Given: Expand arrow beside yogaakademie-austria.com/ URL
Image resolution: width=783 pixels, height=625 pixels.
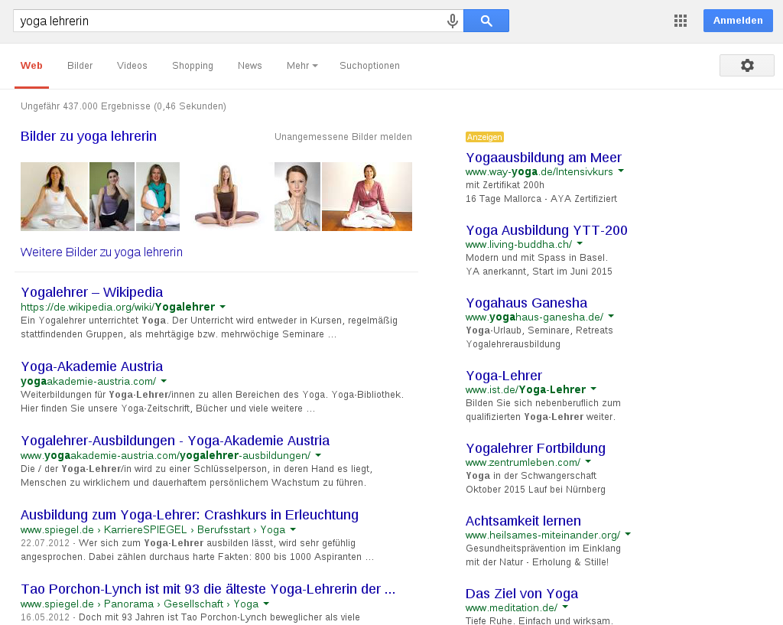Looking at the screenshot, I should pos(164,381).
